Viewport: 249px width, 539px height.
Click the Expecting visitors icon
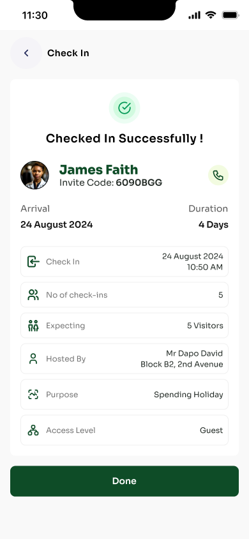33,326
